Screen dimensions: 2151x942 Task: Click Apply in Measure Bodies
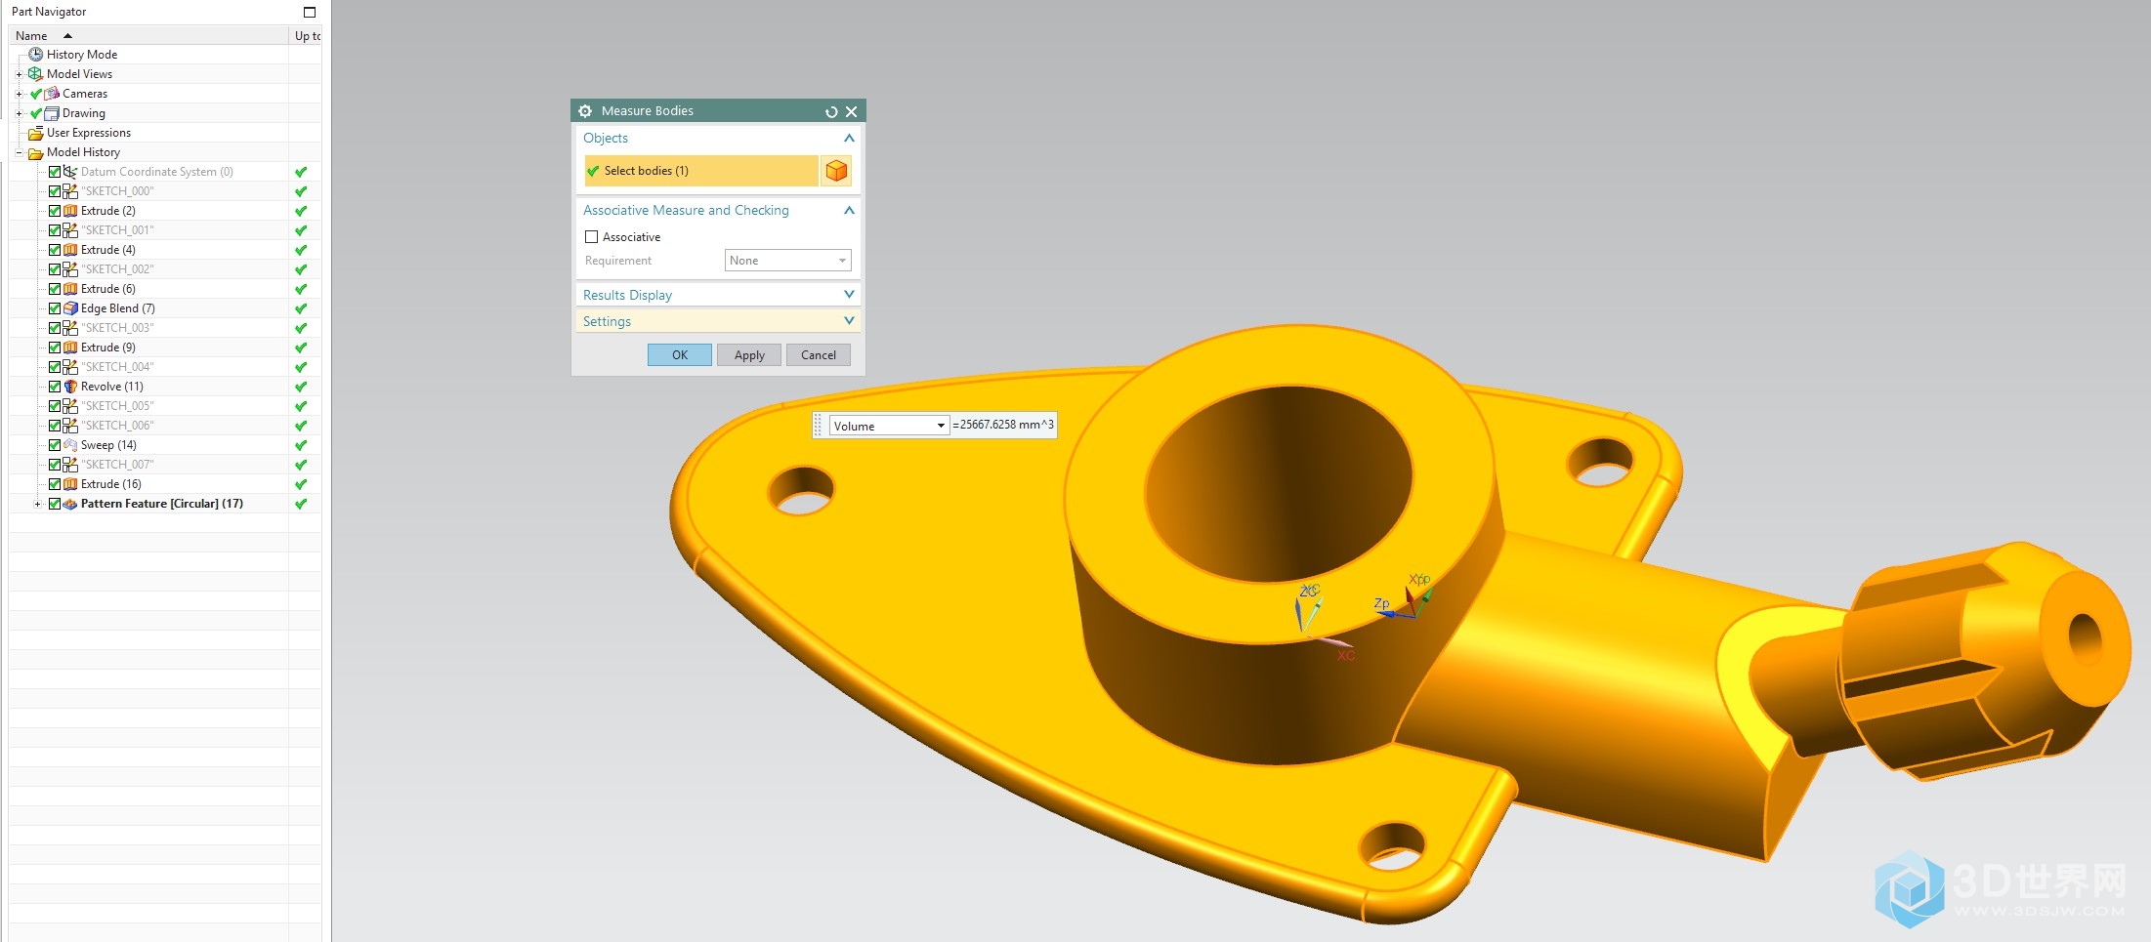click(749, 355)
